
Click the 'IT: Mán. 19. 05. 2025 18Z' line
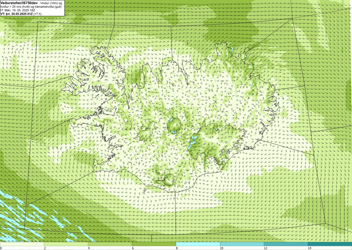coord(18,10)
